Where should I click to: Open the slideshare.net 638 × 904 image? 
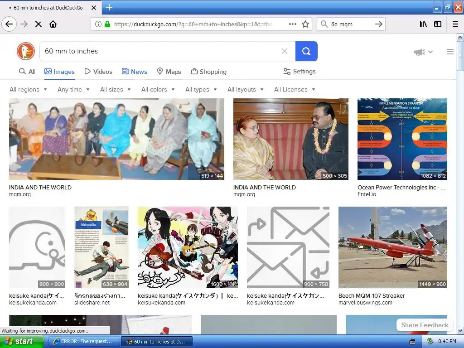tap(101, 247)
